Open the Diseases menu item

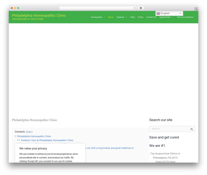pyautogui.click(x=120, y=17)
